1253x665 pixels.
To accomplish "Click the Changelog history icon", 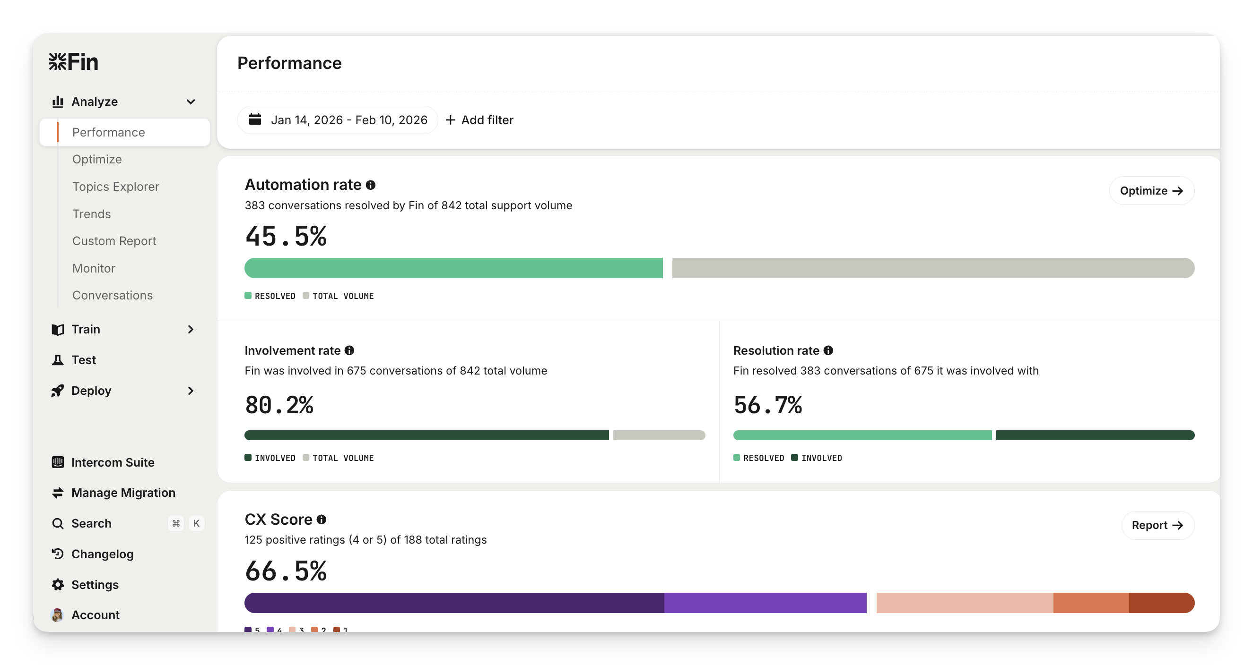I will (x=58, y=554).
